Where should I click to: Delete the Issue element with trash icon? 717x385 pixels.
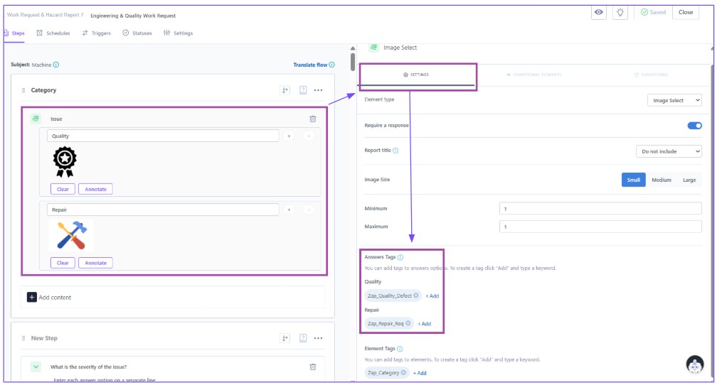(x=312, y=119)
